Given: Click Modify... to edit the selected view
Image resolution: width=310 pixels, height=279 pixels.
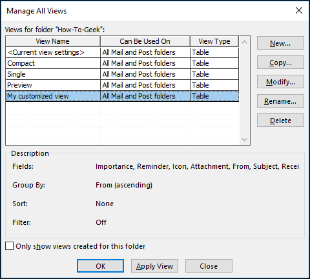Looking at the screenshot, I should (280, 82).
